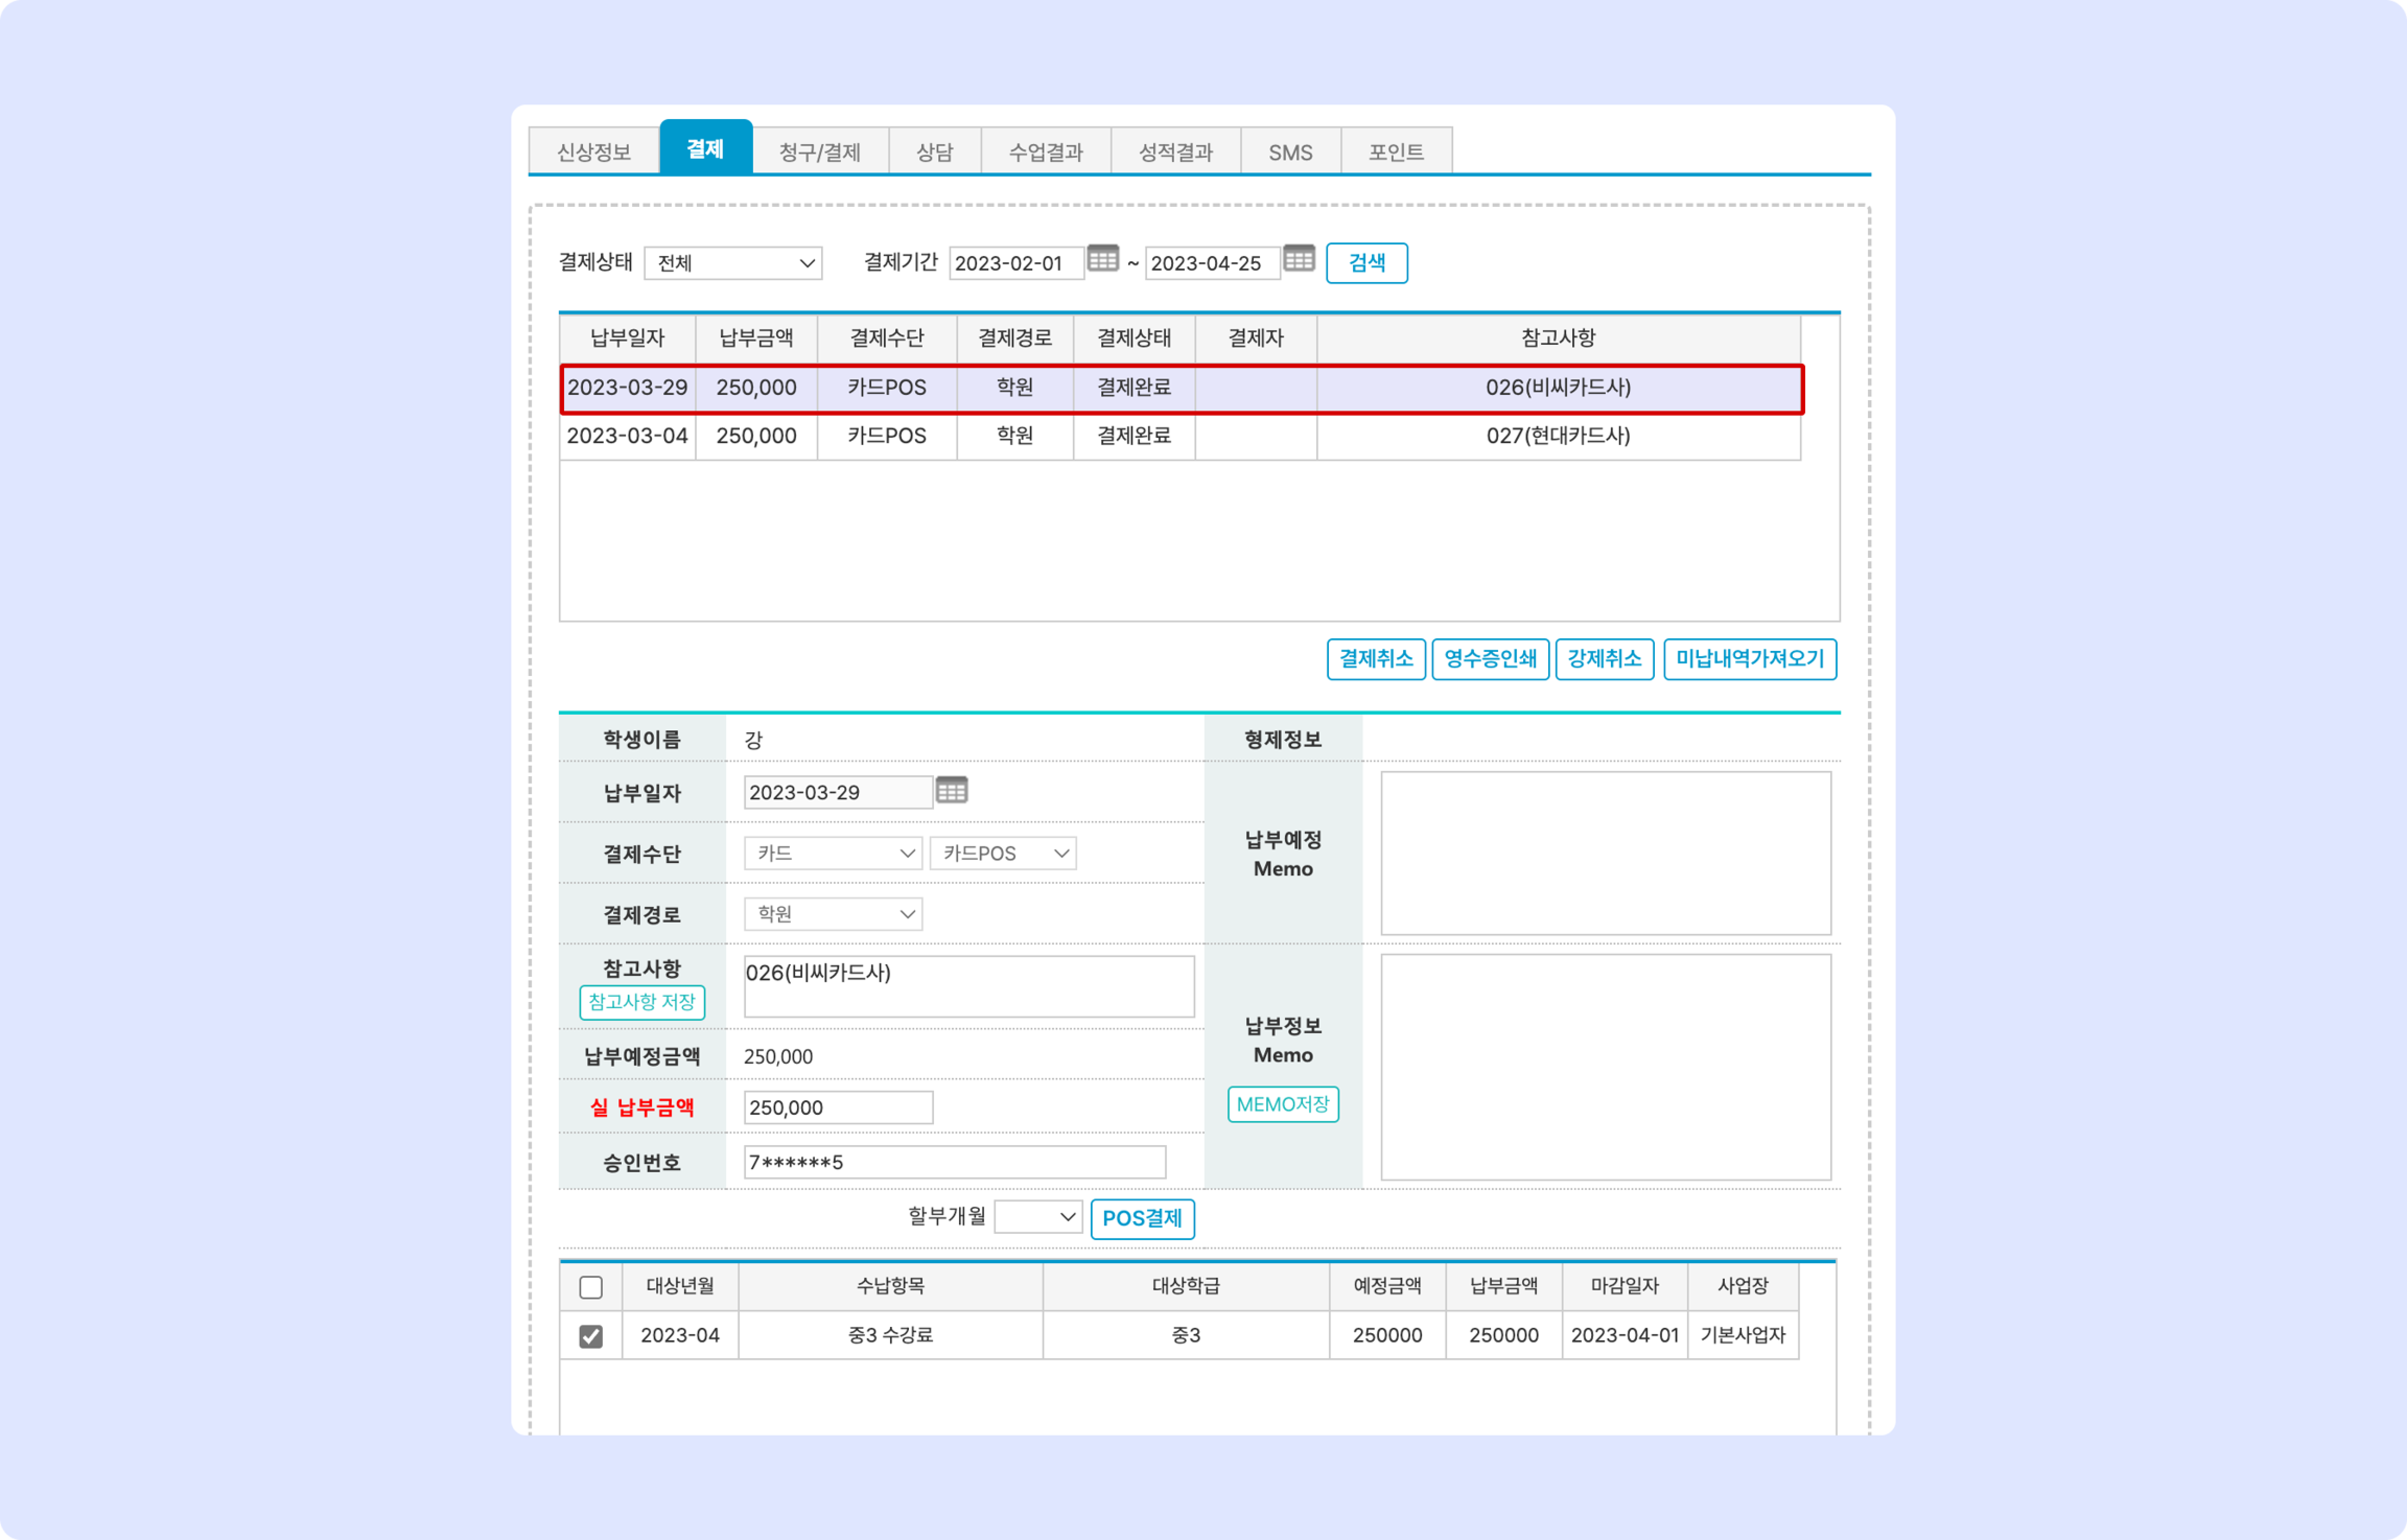The width and height of the screenshot is (2407, 1540).
Task: Open the 카드POS sub-method dropdown
Action: pyautogui.click(x=1002, y=853)
